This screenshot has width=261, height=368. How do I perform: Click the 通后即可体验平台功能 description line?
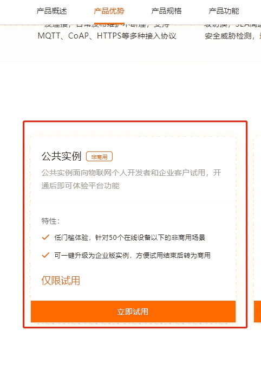[81, 186]
